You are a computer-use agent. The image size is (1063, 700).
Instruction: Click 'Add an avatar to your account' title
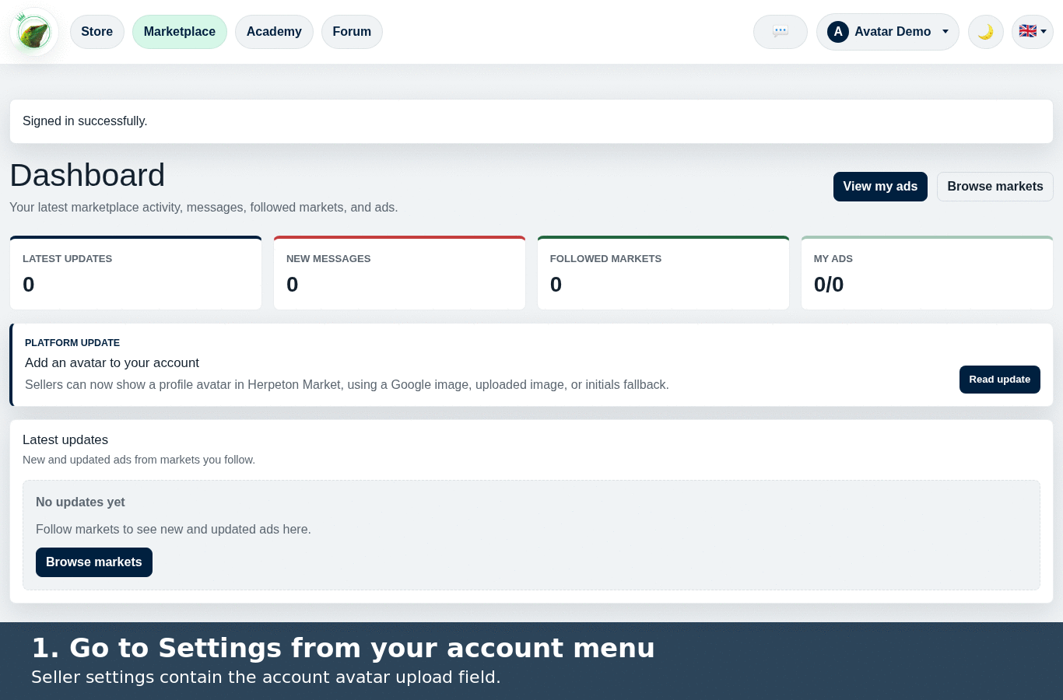coord(112,363)
